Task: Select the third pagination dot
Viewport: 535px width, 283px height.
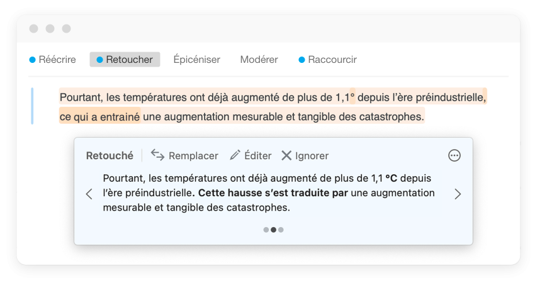Action: click(x=281, y=230)
